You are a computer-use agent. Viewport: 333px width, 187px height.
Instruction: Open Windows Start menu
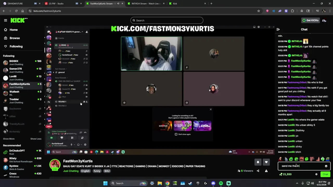(105, 183)
